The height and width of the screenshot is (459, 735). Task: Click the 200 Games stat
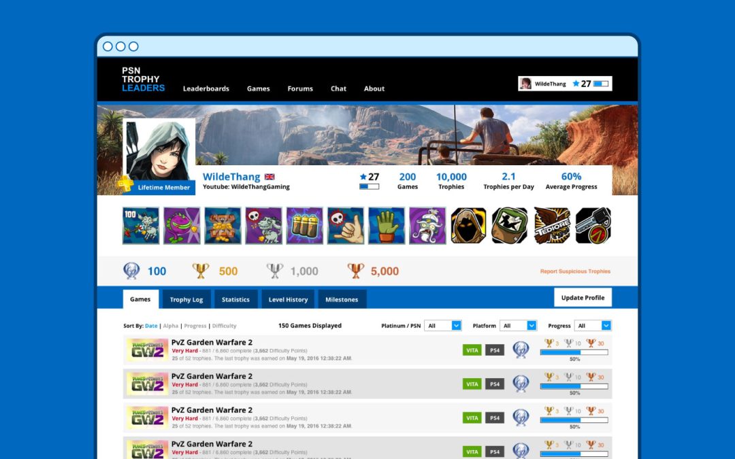coord(408,181)
